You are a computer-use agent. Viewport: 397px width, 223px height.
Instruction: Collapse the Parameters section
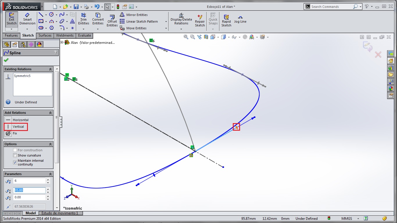[x=50, y=174]
